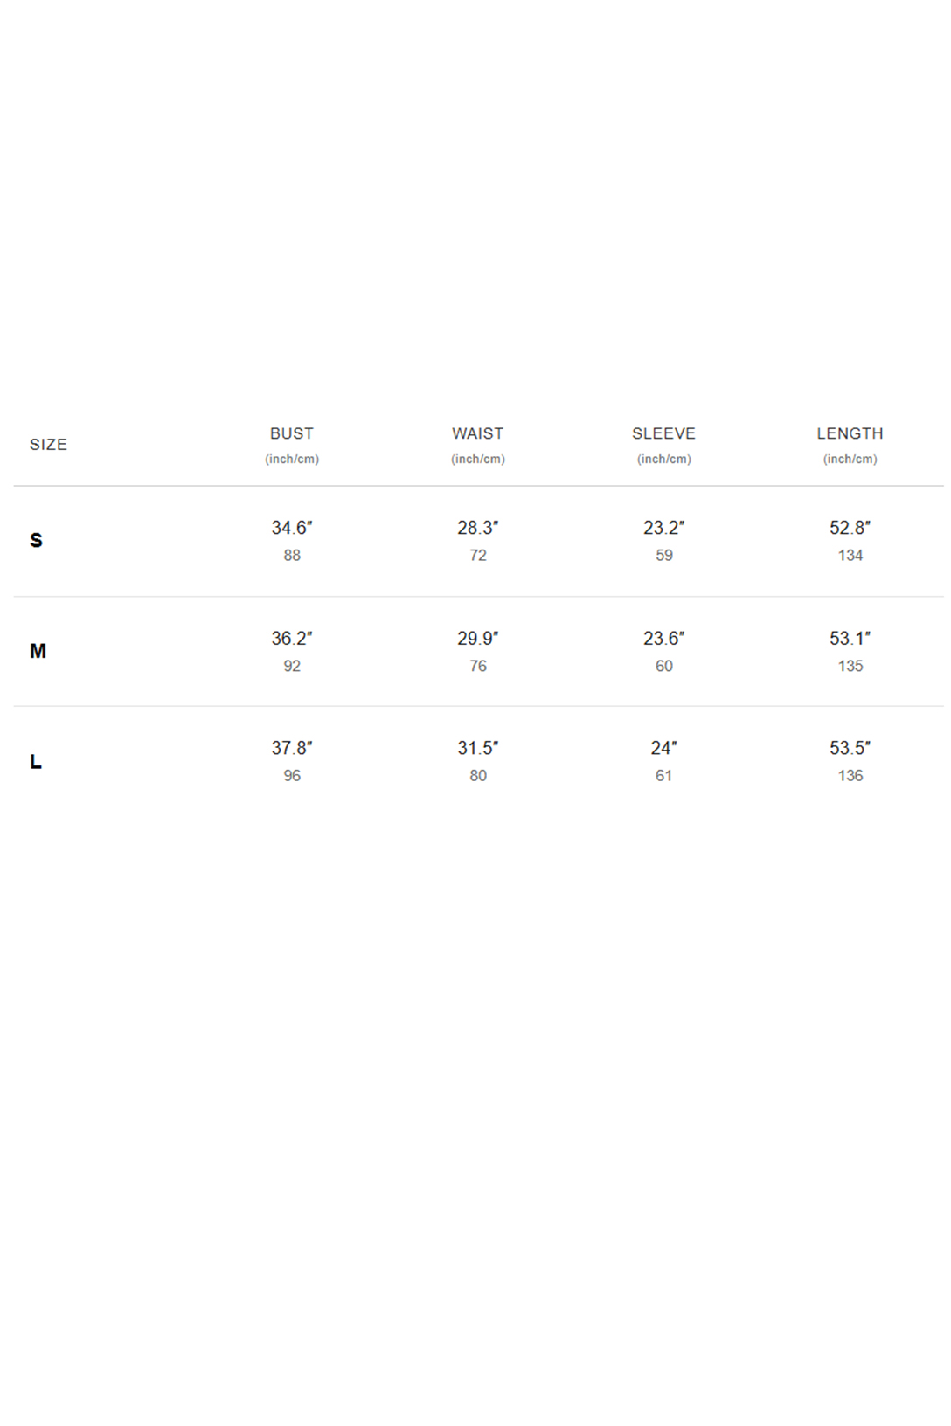Image resolution: width=951 pixels, height=1426 pixels.
Task: Click the SLEEVE column header
Action: point(664,433)
